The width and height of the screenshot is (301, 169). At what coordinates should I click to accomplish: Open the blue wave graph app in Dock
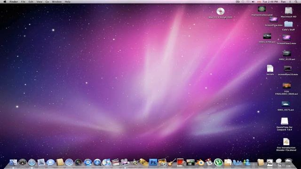237,162
